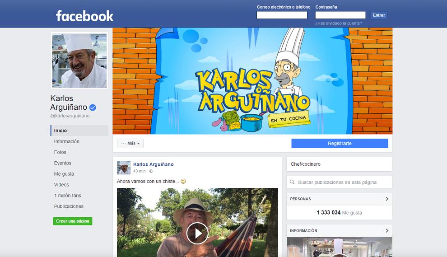Image resolution: width=447 pixels, height=257 pixels.
Task: Expand the Información section chevron
Action: click(x=387, y=230)
